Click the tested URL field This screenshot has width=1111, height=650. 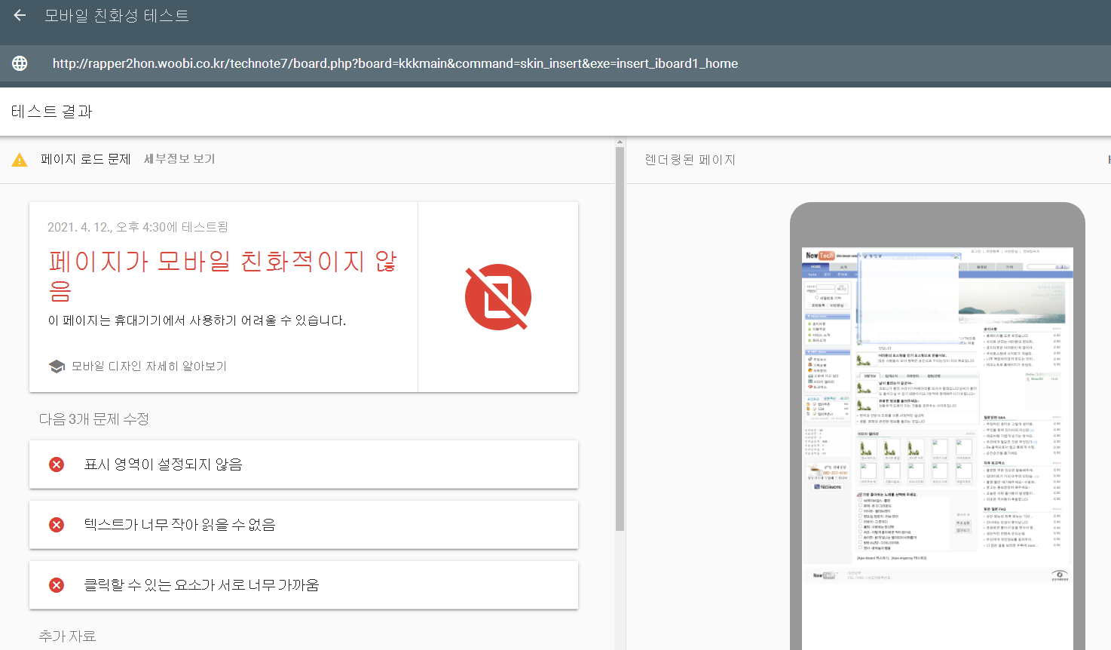555,63
